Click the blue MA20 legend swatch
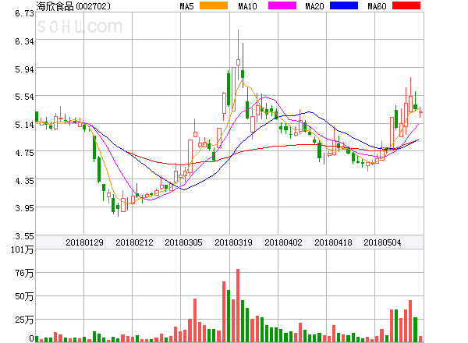Image resolution: width=468 pixels, height=343 pixels. pyautogui.click(x=344, y=5)
